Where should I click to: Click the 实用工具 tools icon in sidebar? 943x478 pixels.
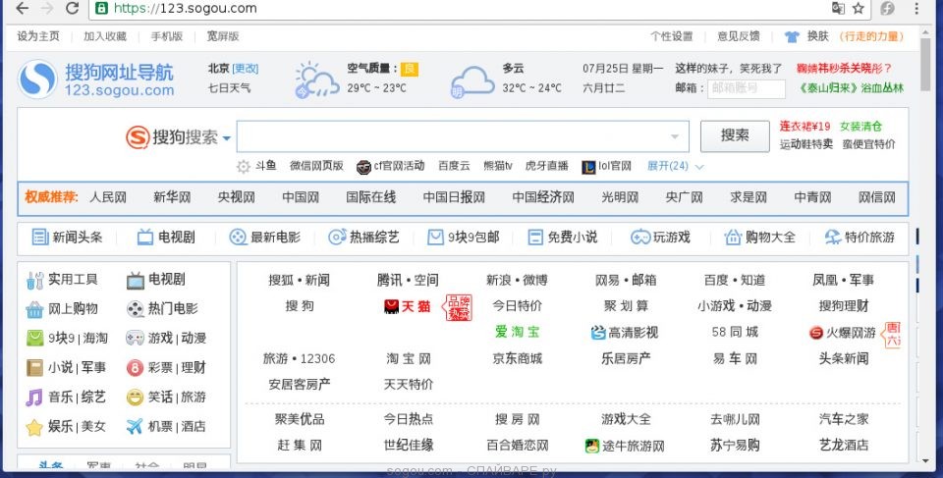tap(35, 281)
